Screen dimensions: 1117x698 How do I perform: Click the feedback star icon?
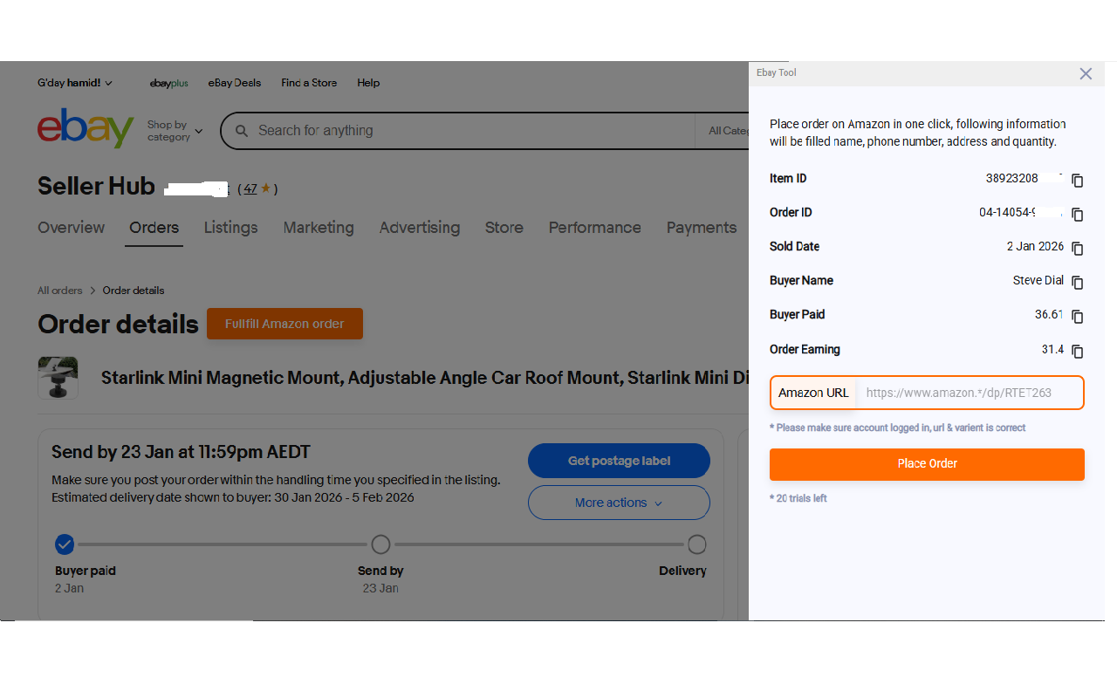[x=265, y=188]
